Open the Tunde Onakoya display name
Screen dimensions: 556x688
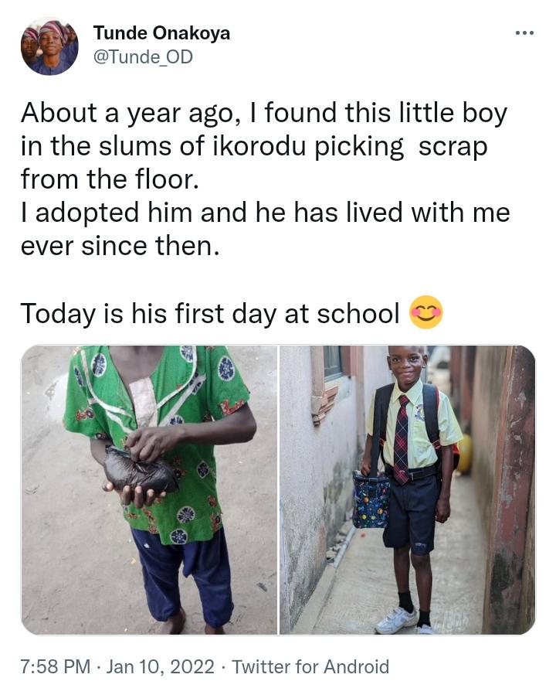tap(161, 33)
